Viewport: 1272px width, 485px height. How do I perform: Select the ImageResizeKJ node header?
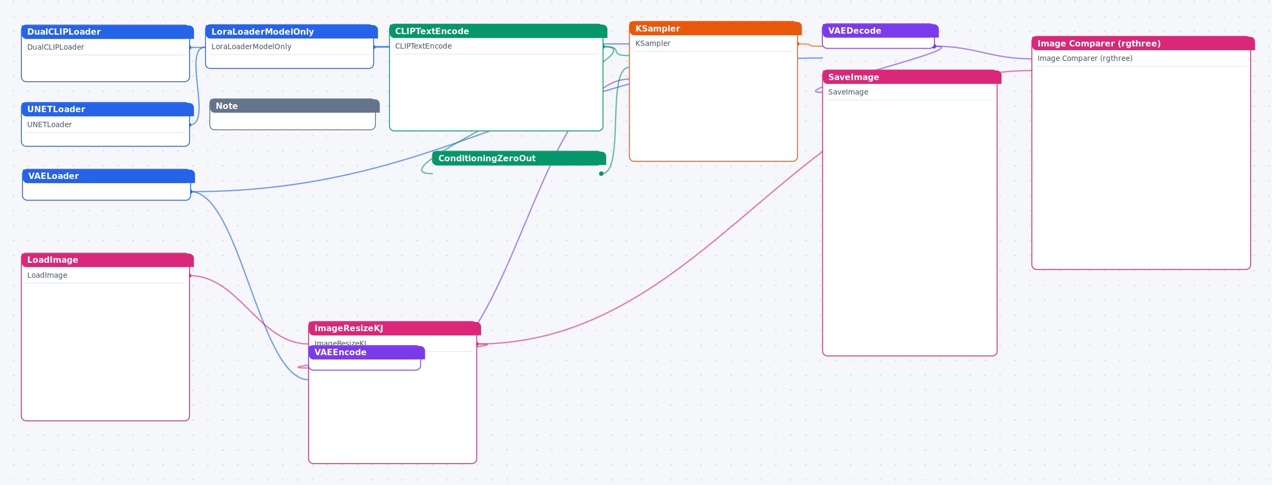[x=395, y=328]
